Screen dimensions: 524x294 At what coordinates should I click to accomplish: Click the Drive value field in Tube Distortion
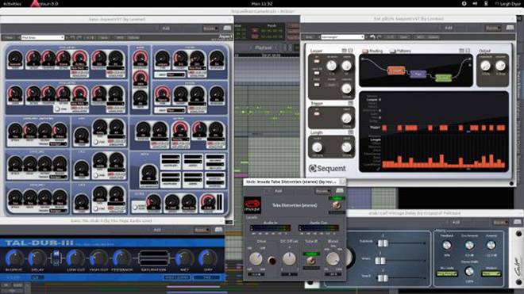(256, 274)
